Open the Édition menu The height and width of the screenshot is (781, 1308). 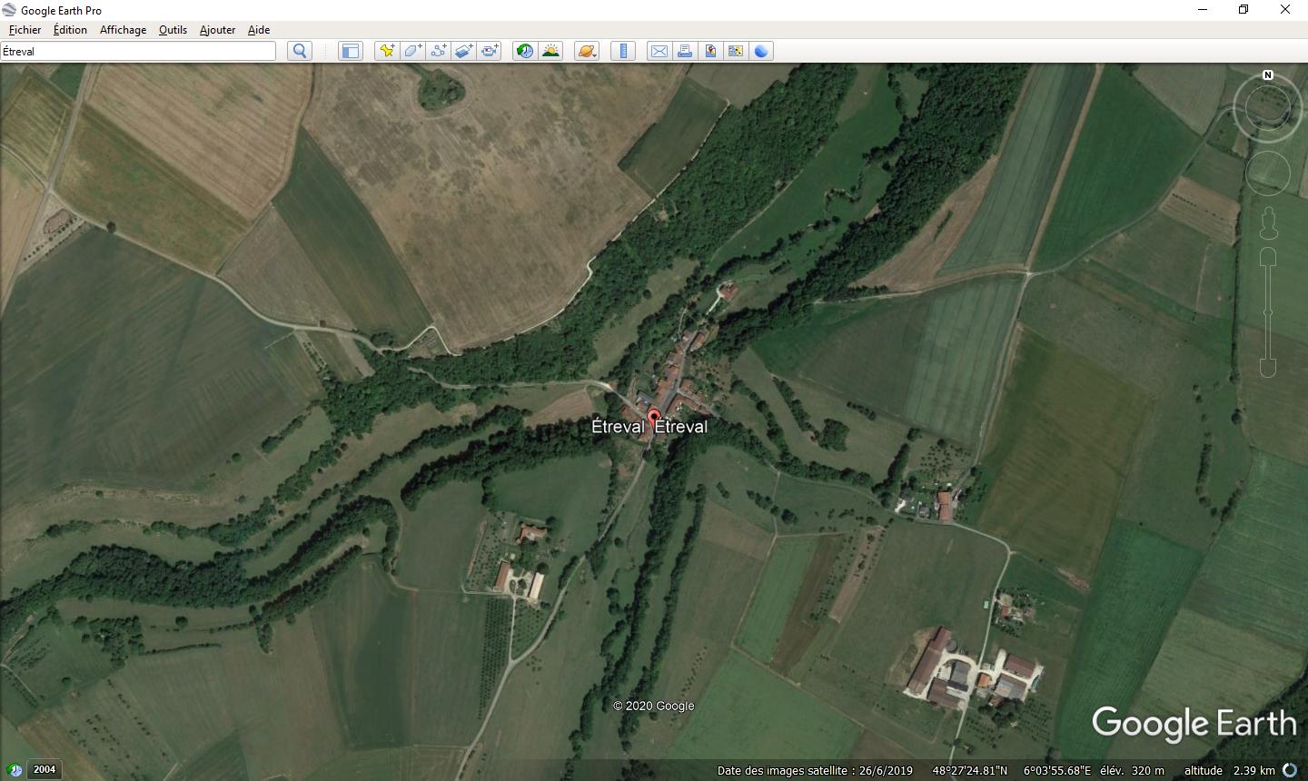70,30
